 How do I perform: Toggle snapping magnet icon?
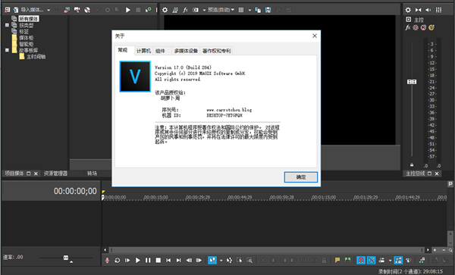point(361,260)
